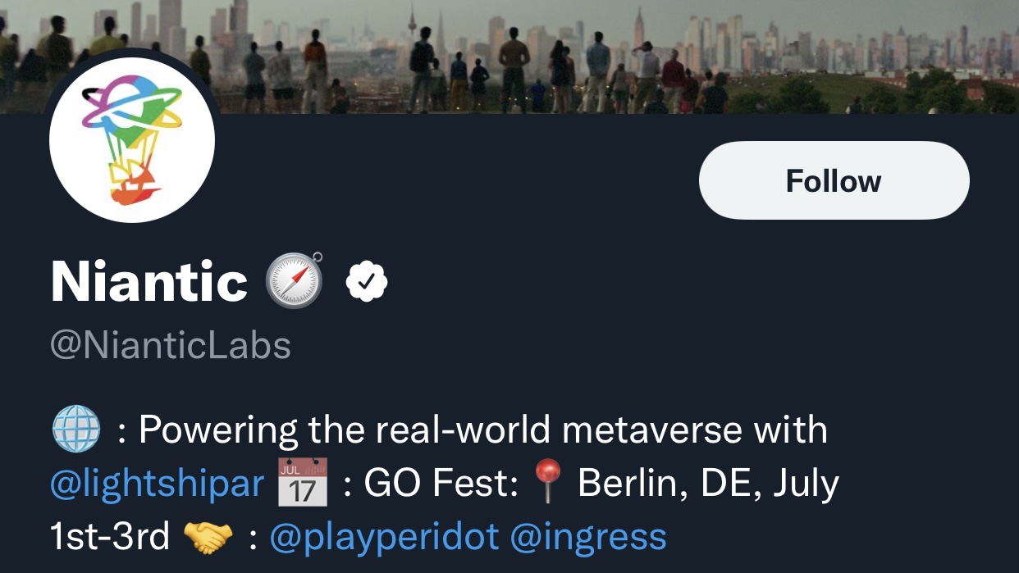1019x573 pixels.
Task: Follow the Niantic account
Action: pos(834,180)
